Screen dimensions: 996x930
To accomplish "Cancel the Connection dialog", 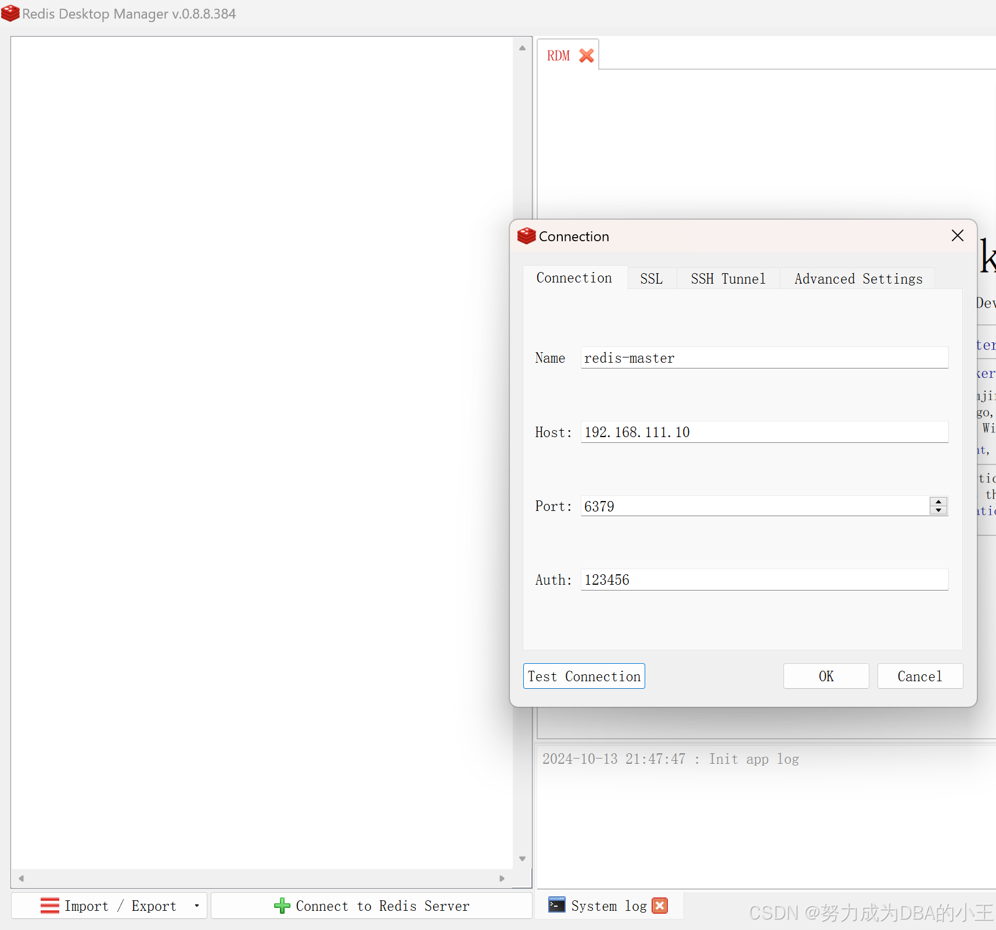I will pos(920,676).
